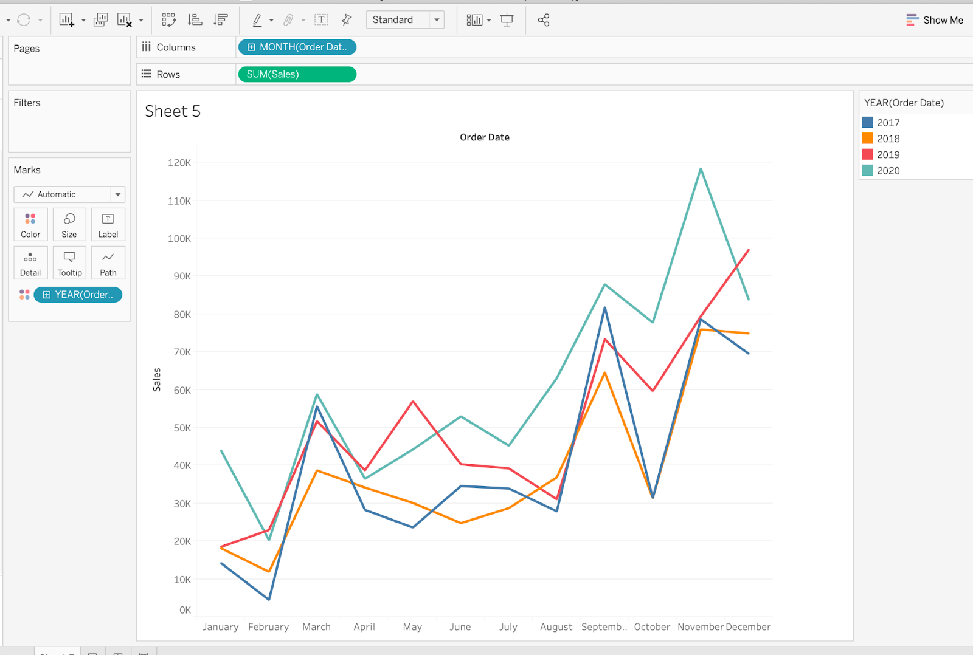Click the New Worksheet icon
The image size is (973, 655).
click(66, 20)
